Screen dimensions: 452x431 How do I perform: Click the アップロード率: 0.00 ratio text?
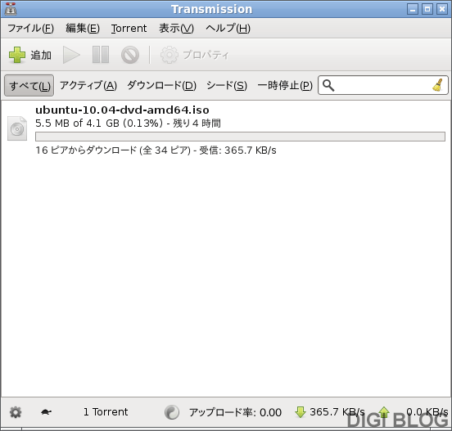click(x=235, y=412)
